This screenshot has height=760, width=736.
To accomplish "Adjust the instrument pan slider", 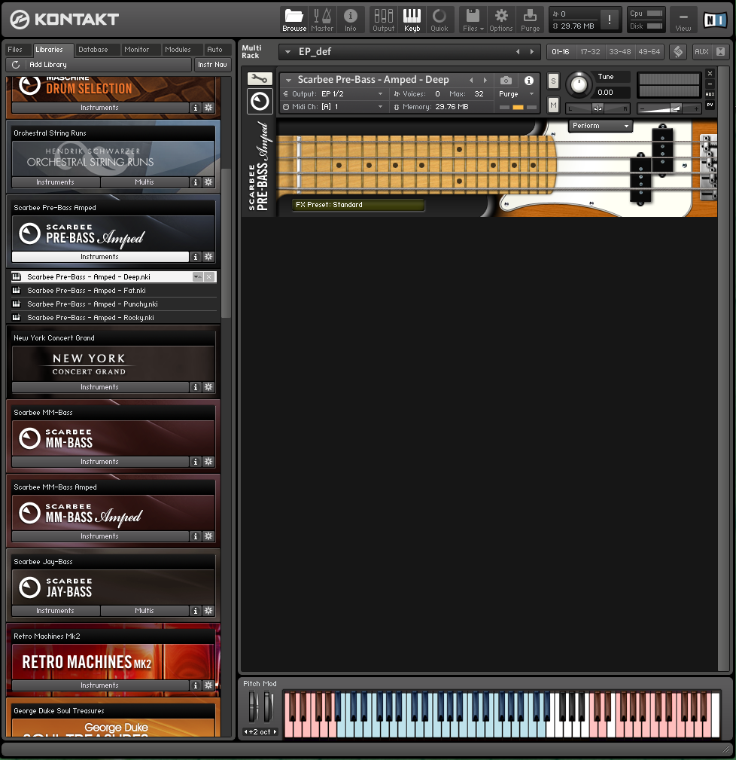I will 598,108.
